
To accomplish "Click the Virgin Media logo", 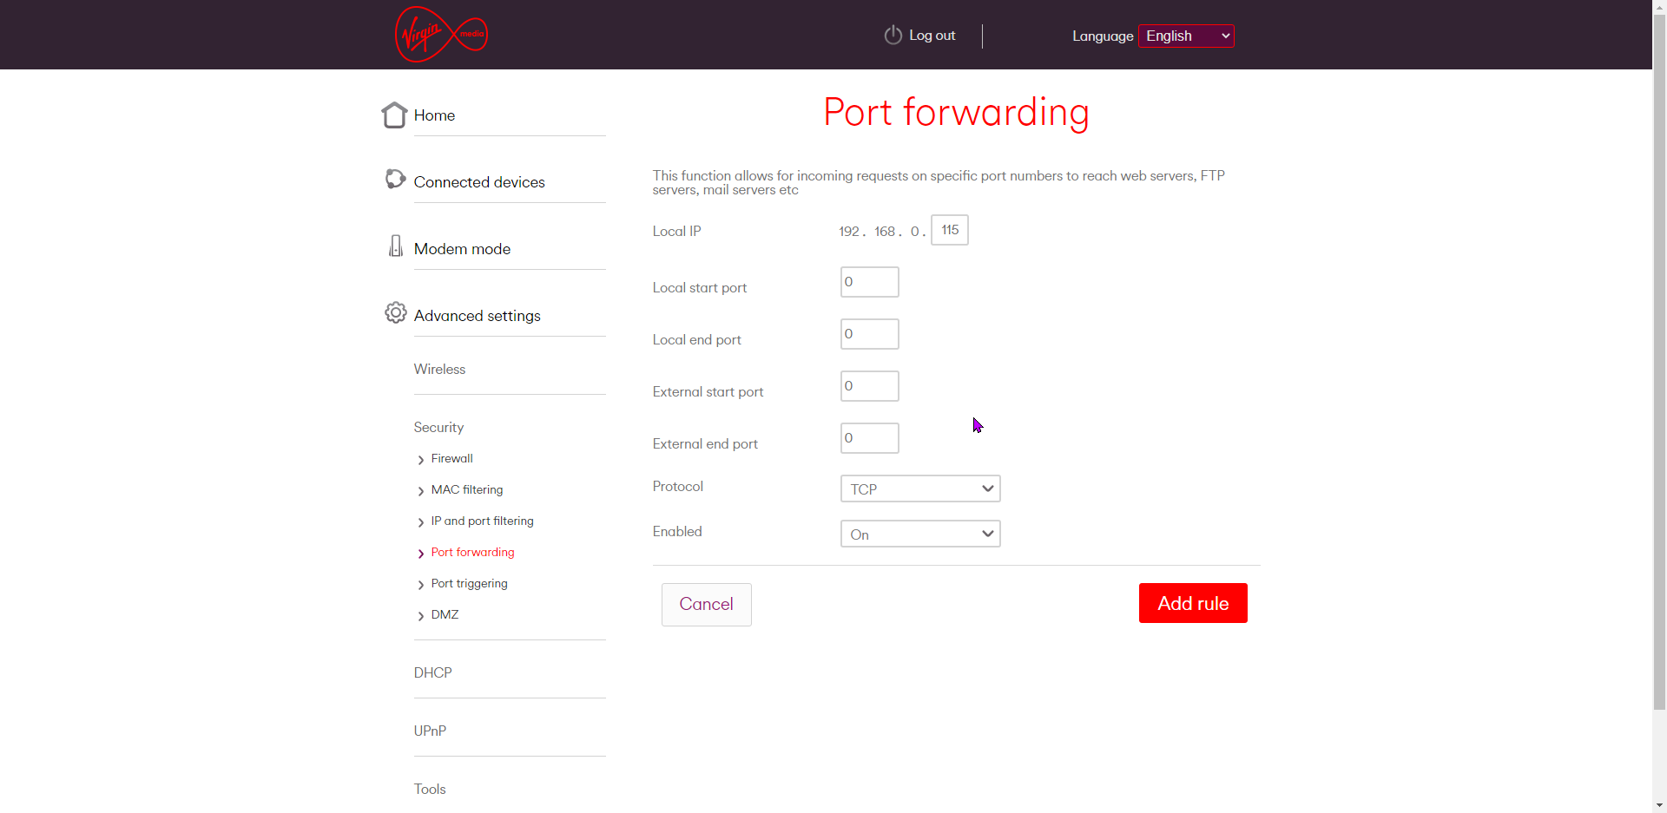I will pos(441,35).
